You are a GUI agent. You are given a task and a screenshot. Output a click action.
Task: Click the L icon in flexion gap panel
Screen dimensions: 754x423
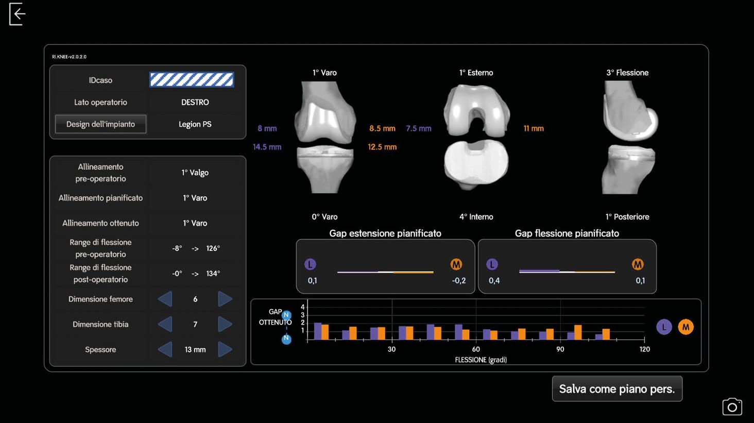tap(492, 264)
